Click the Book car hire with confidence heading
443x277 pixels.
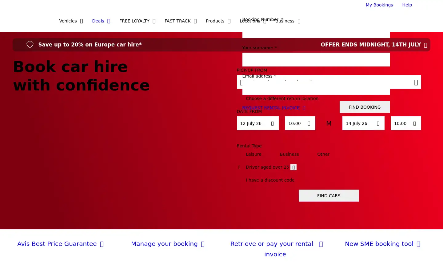[x=82, y=76]
